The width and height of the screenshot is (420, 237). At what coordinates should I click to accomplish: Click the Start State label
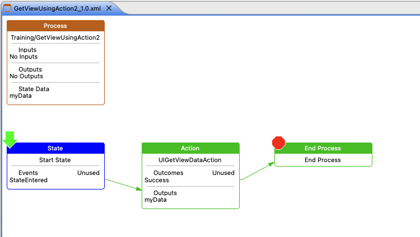(x=55, y=160)
